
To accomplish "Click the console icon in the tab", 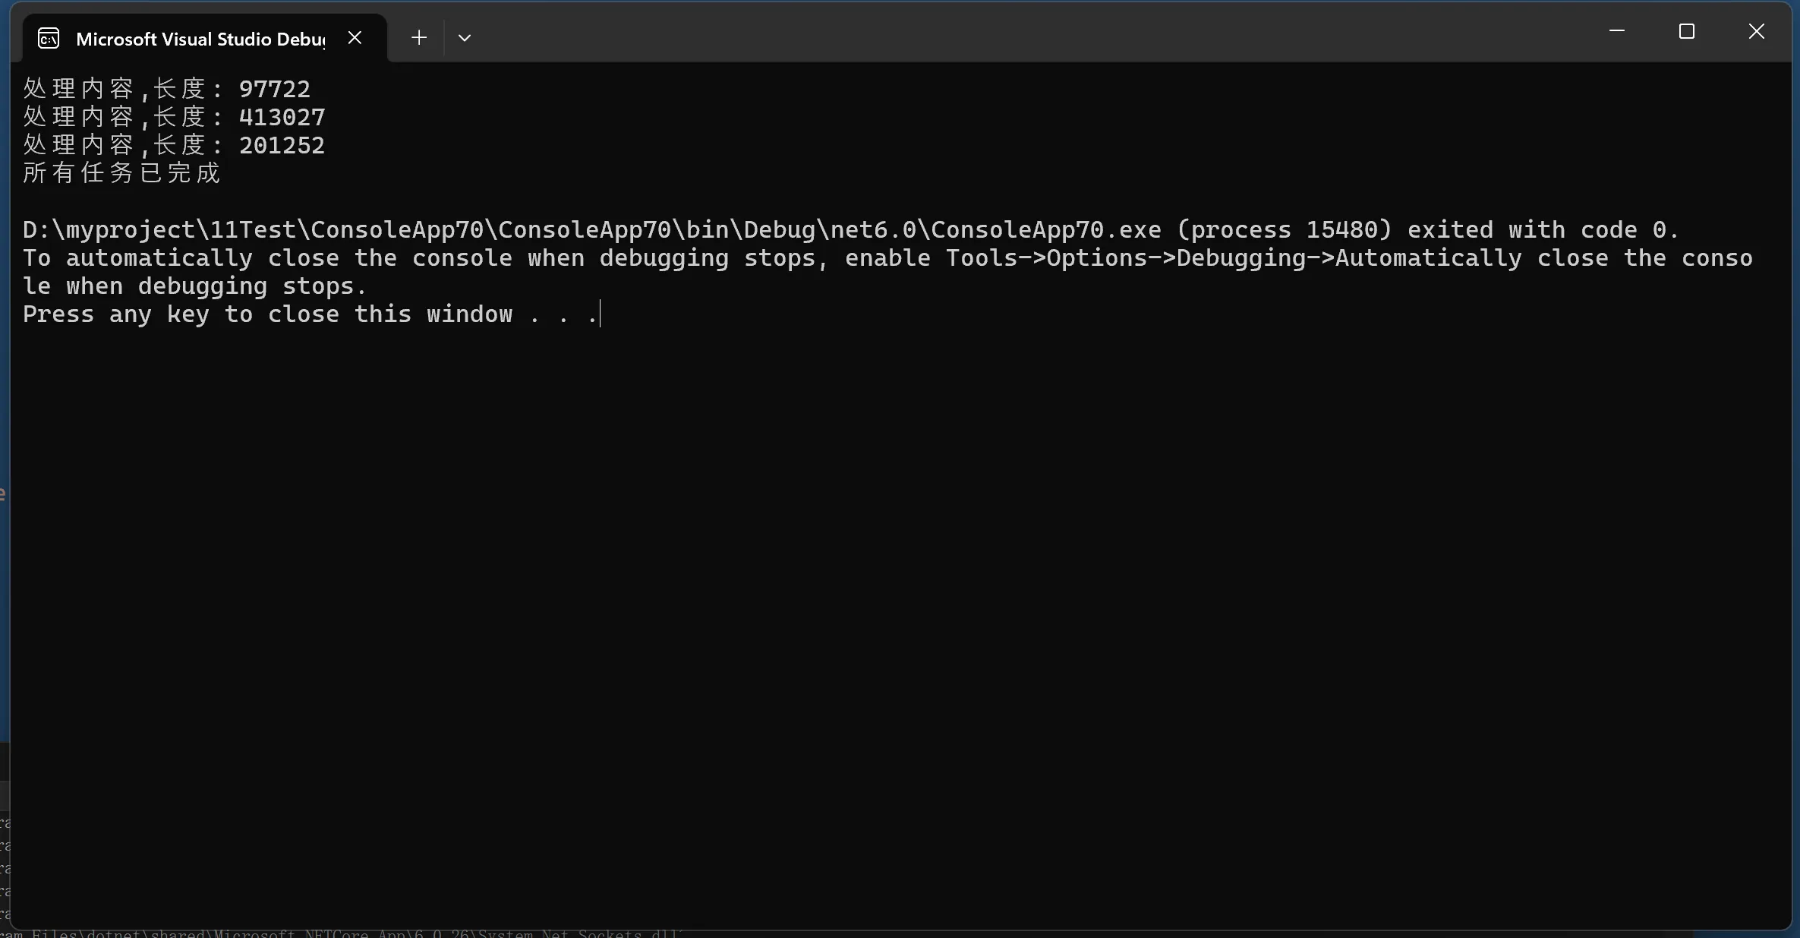I will tap(49, 38).
